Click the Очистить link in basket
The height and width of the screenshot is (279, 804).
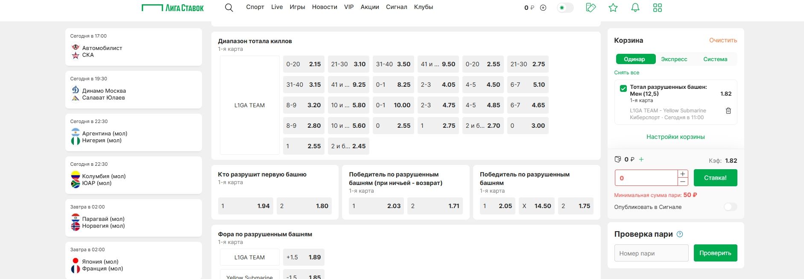pyautogui.click(x=723, y=40)
